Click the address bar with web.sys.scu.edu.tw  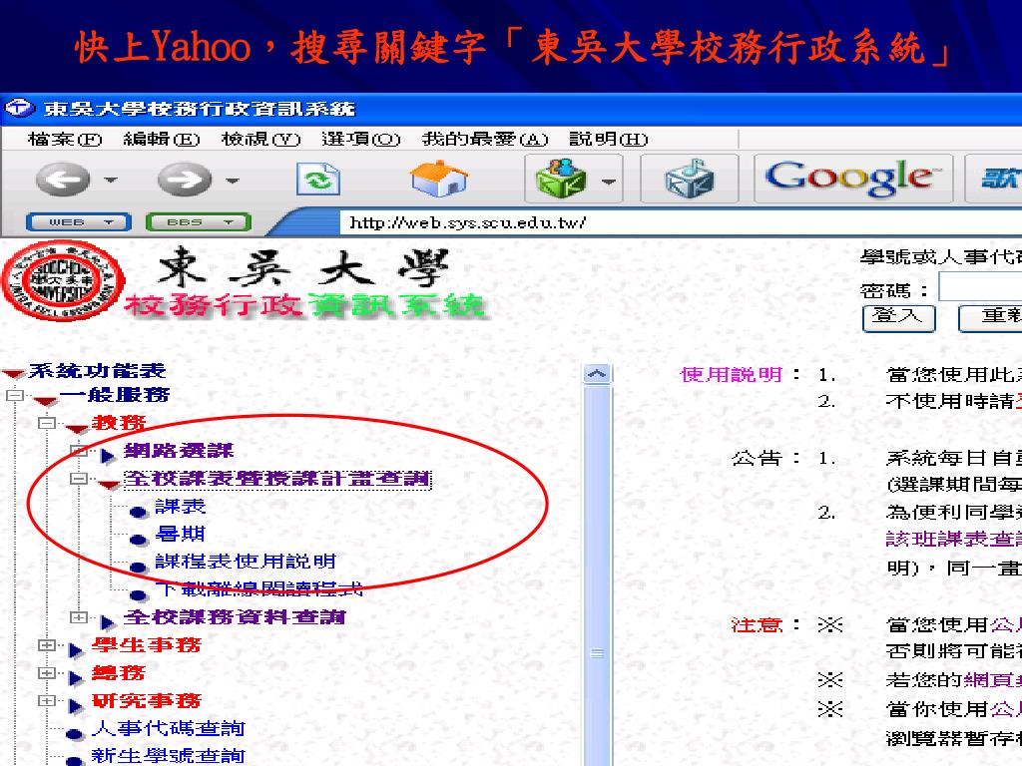pos(681,222)
